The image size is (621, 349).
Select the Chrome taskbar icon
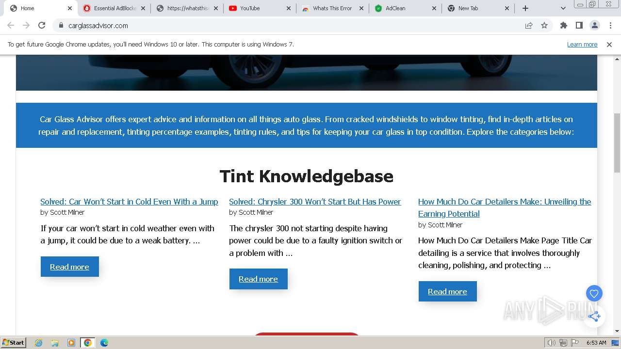(87, 343)
